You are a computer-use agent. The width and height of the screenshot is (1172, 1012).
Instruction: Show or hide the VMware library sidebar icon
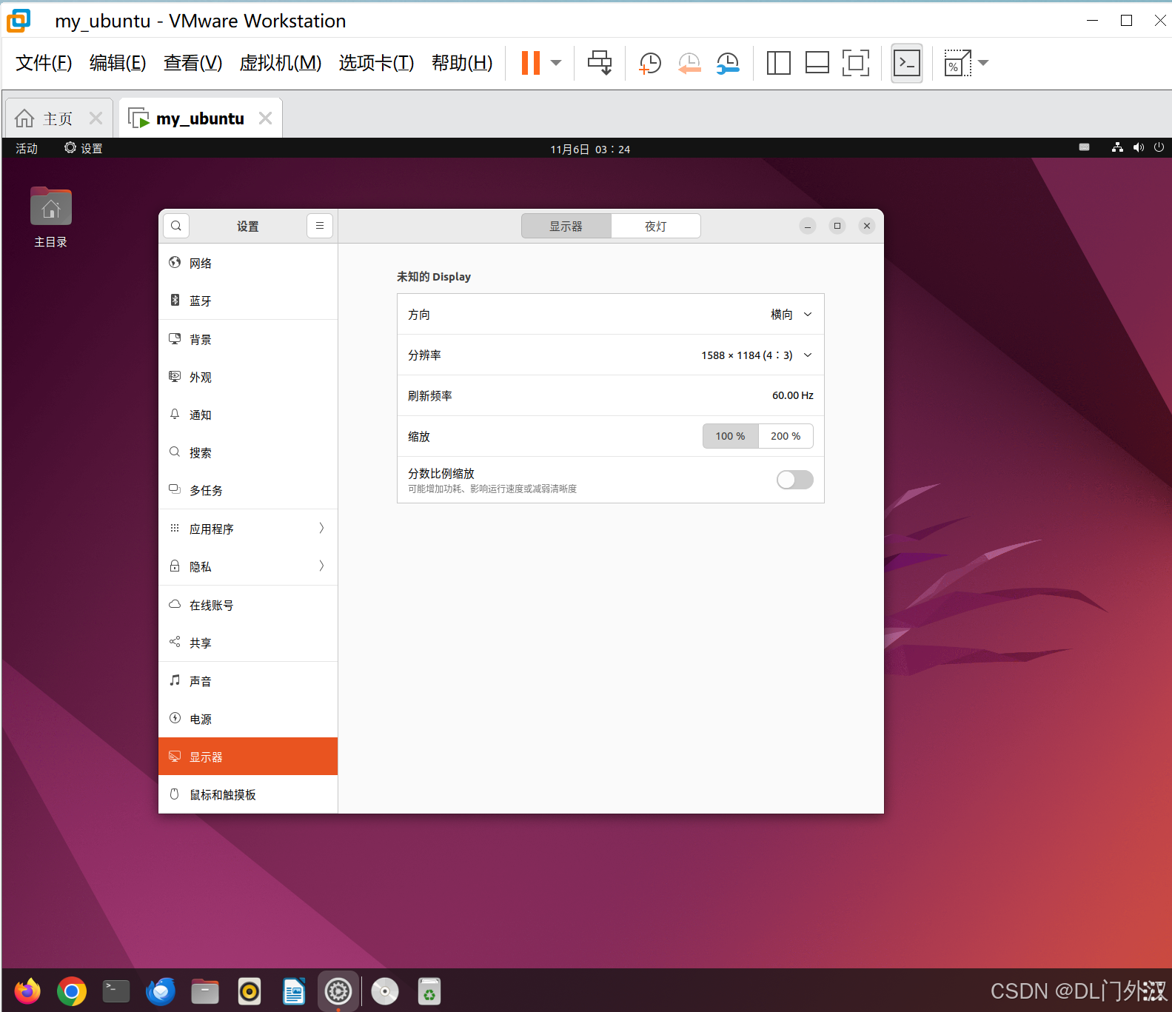coord(778,63)
